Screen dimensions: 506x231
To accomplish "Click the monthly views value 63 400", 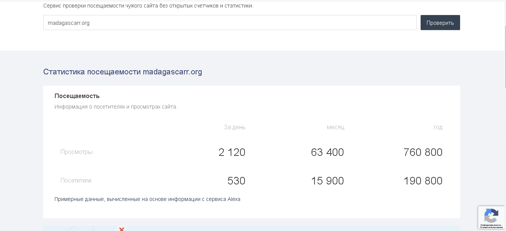I will click(327, 152).
